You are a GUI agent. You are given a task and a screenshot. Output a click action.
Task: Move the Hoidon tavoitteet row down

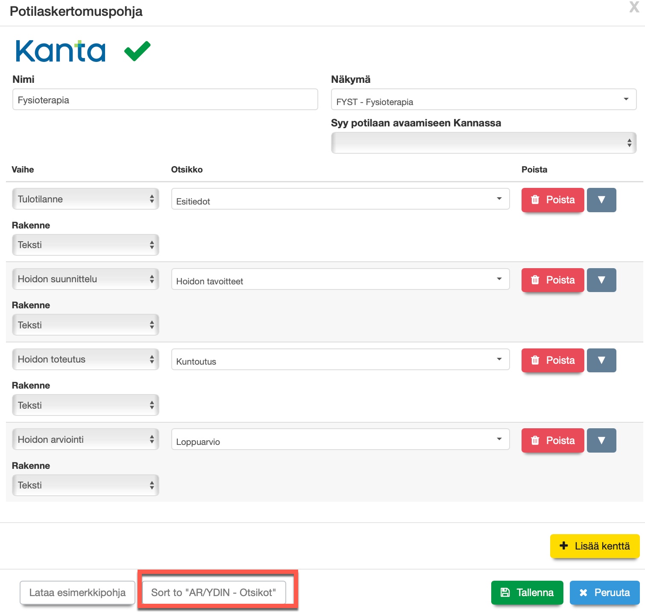tap(601, 280)
